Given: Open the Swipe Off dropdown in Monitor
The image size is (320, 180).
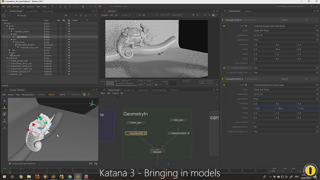Looking at the screenshot, I should coord(177,15).
